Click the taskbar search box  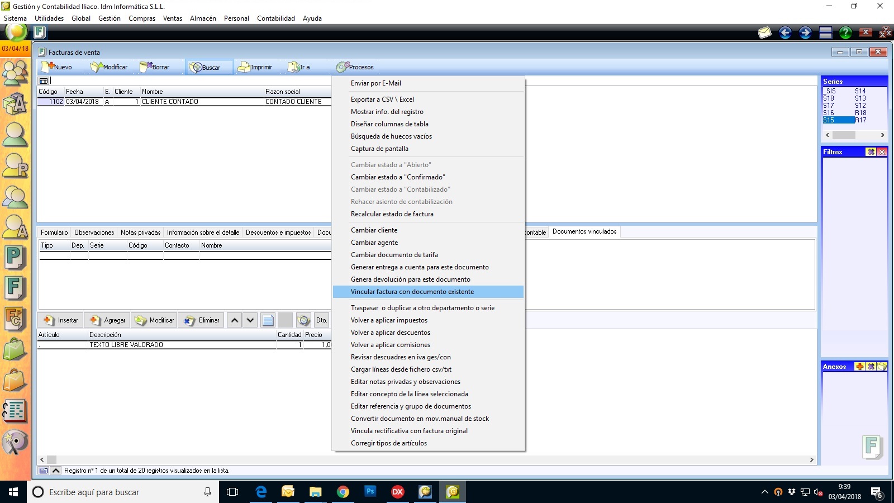pyautogui.click(x=123, y=492)
